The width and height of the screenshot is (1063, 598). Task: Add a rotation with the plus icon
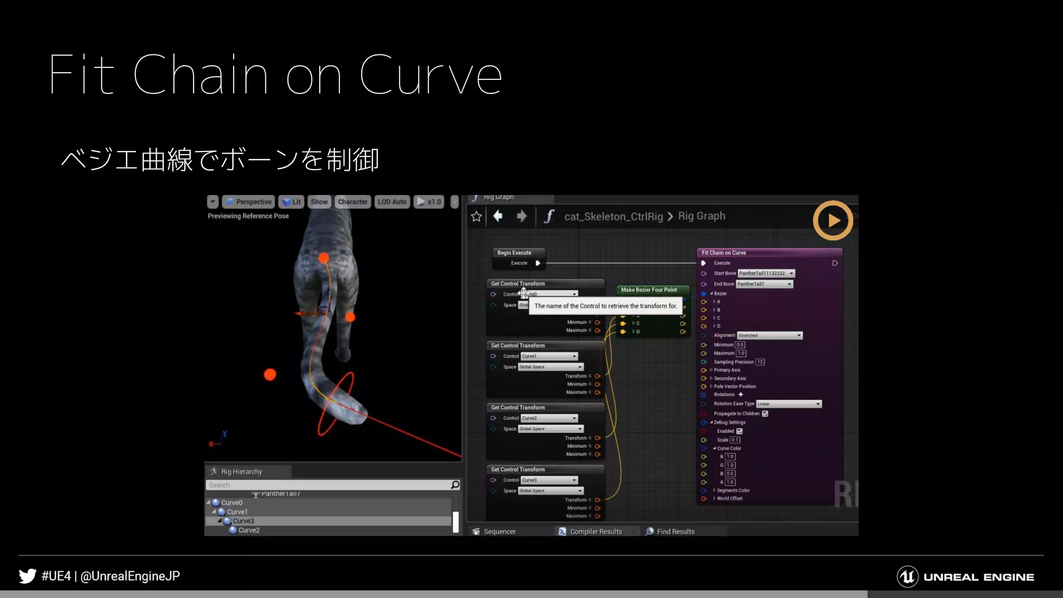coord(741,395)
